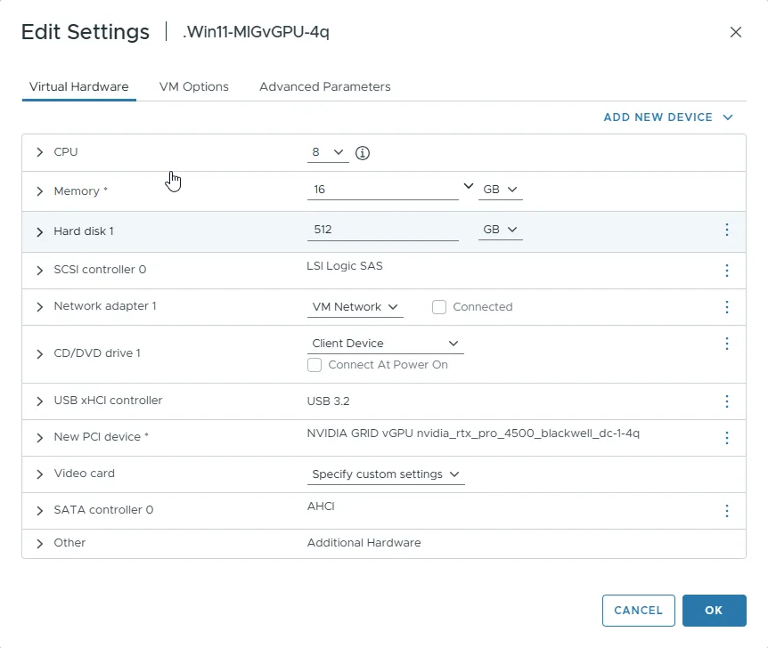768x648 pixels.
Task: Click the Hard disk 1 size input field
Action: pyautogui.click(x=383, y=229)
